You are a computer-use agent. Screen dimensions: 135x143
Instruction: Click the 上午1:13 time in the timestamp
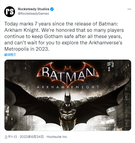point(11,137)
